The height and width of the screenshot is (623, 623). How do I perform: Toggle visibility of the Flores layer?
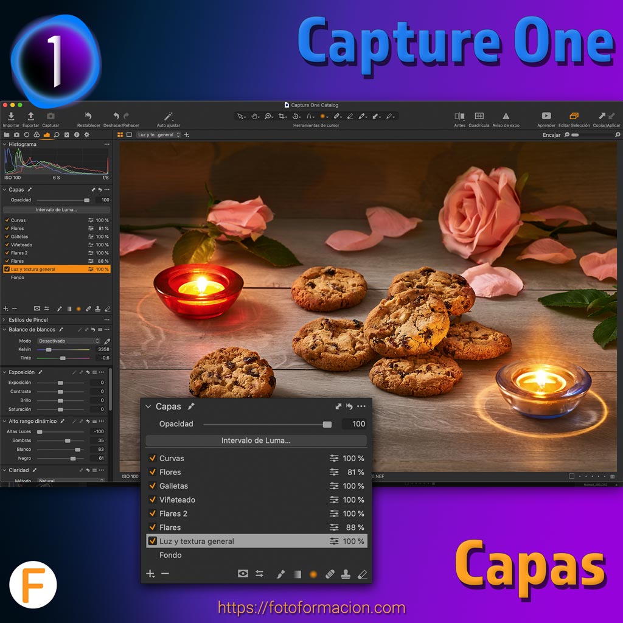point(151,472)
